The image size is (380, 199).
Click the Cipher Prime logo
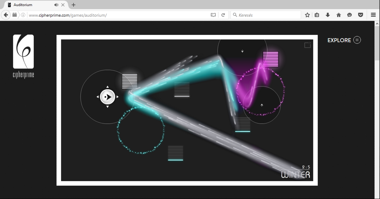tap(24, 56)
